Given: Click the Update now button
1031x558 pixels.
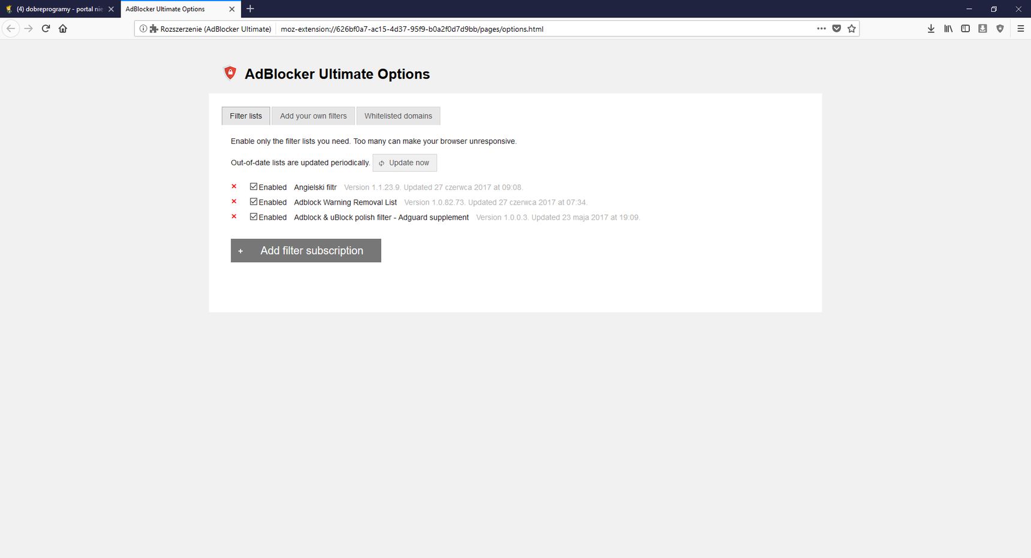Looking at the screenshot, I should pyautogui.click(x=405, y=163).
